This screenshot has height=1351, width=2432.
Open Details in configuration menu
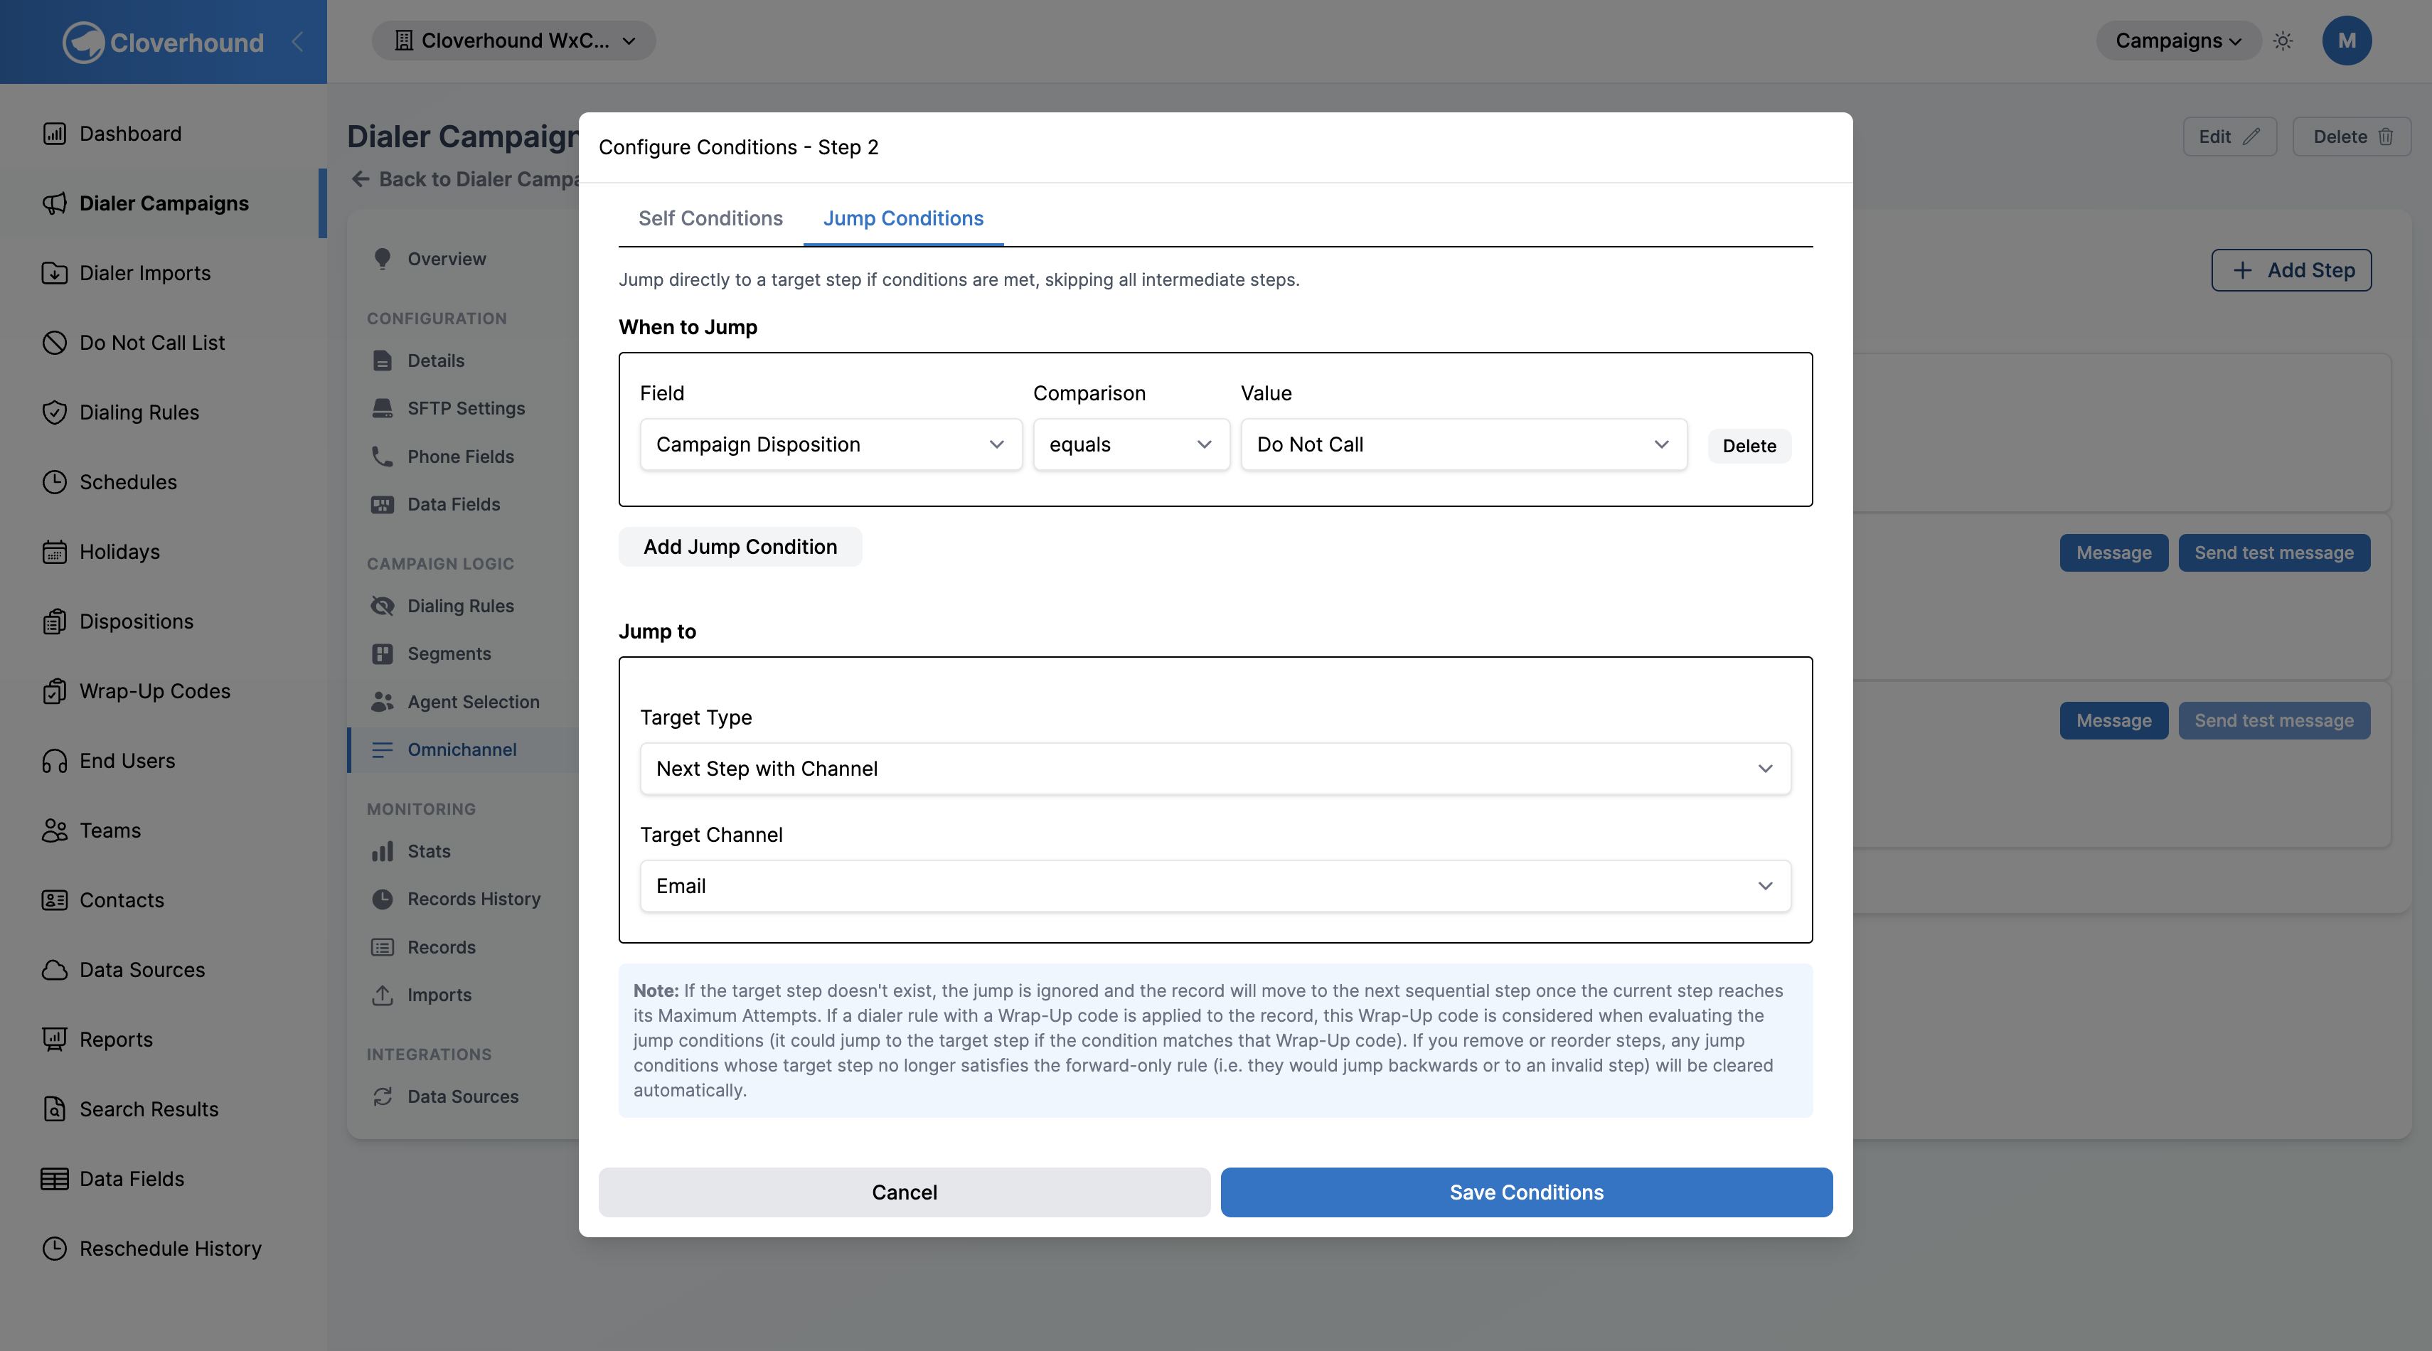point(435,361)
